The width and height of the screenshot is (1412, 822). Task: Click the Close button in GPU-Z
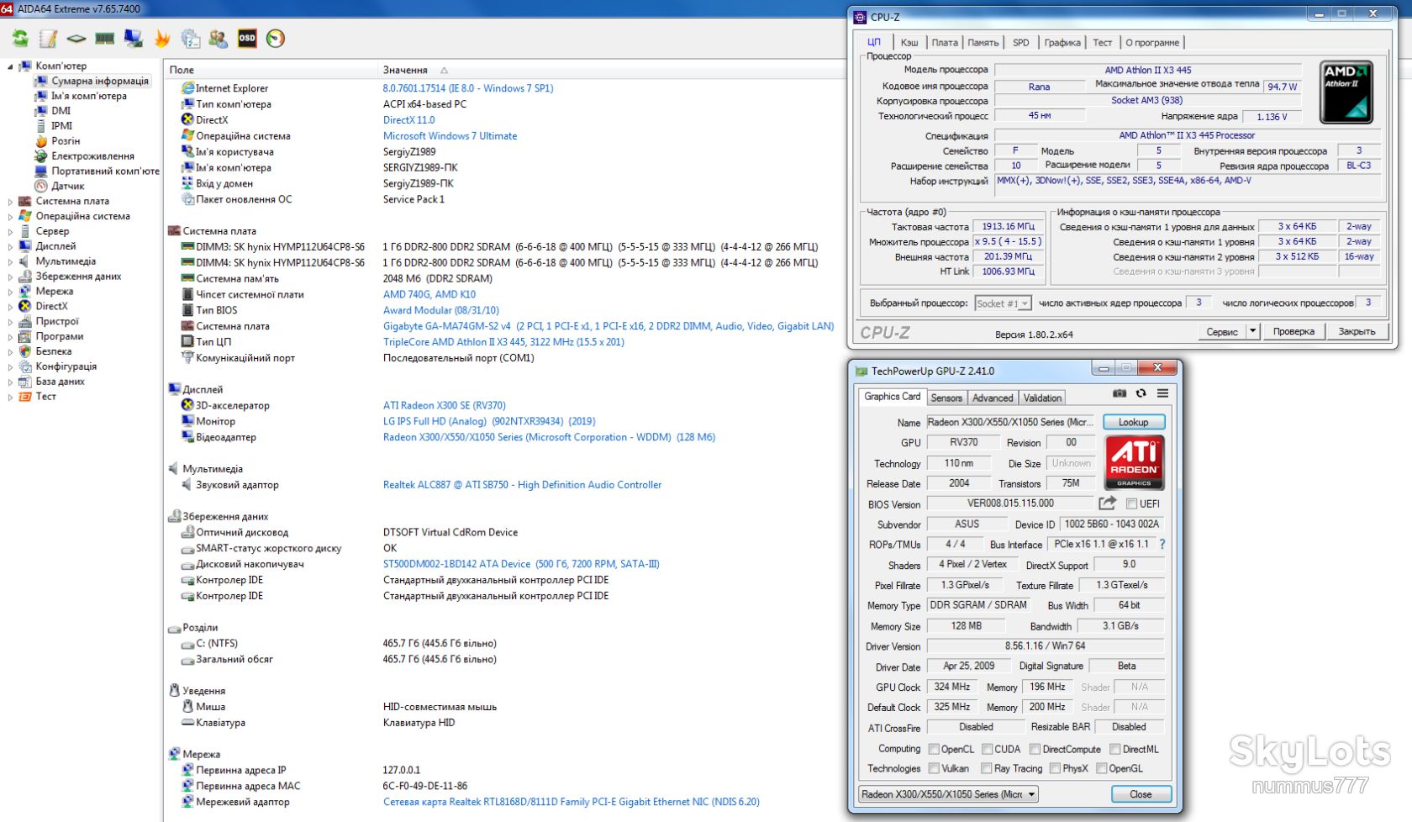click(x=1141, y=794)
